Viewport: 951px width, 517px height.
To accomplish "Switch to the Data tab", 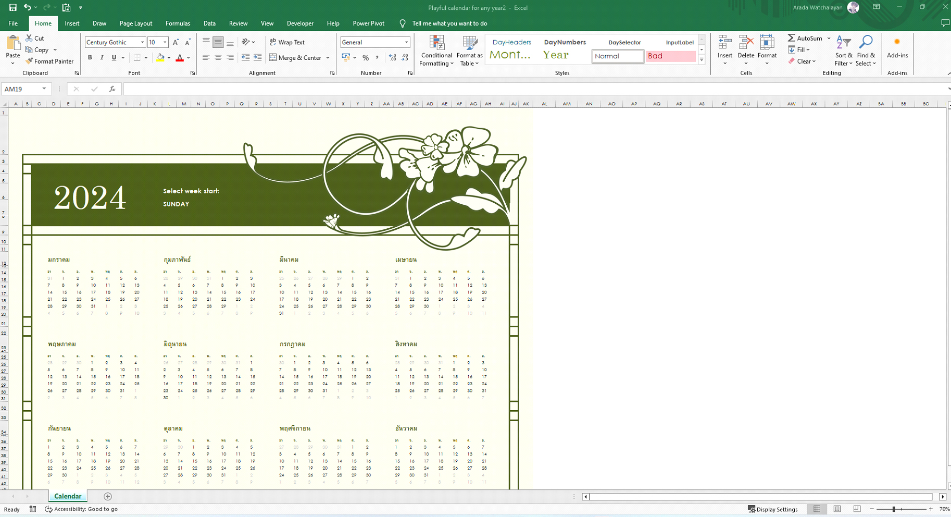I will pyautogui.click(x=209, y=23).
